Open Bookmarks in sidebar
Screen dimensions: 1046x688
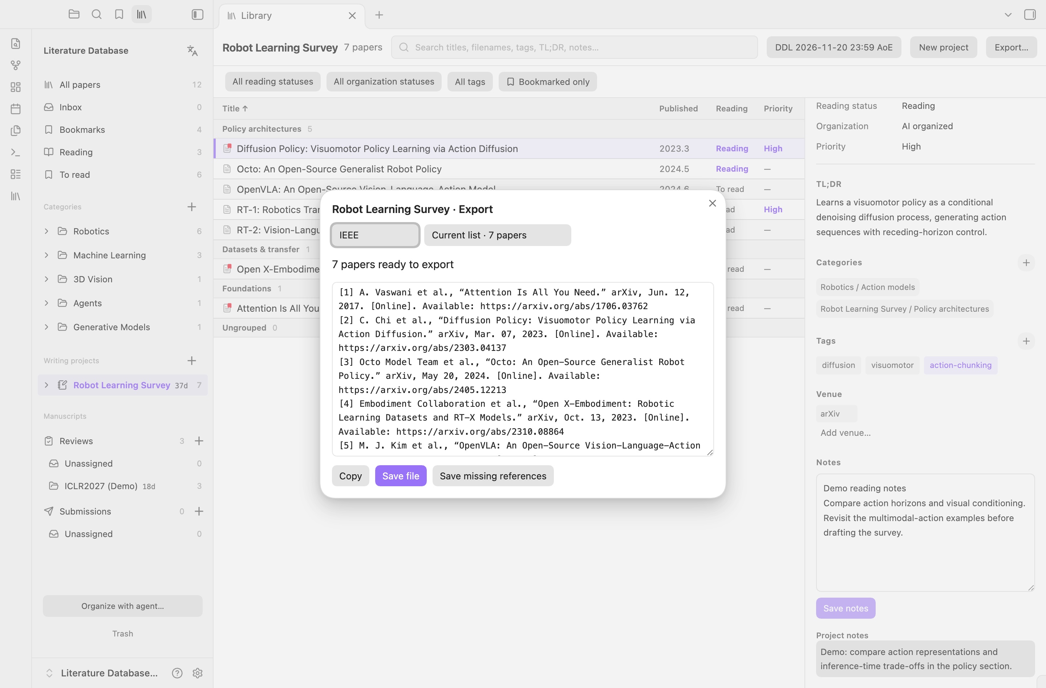[123, 130]
